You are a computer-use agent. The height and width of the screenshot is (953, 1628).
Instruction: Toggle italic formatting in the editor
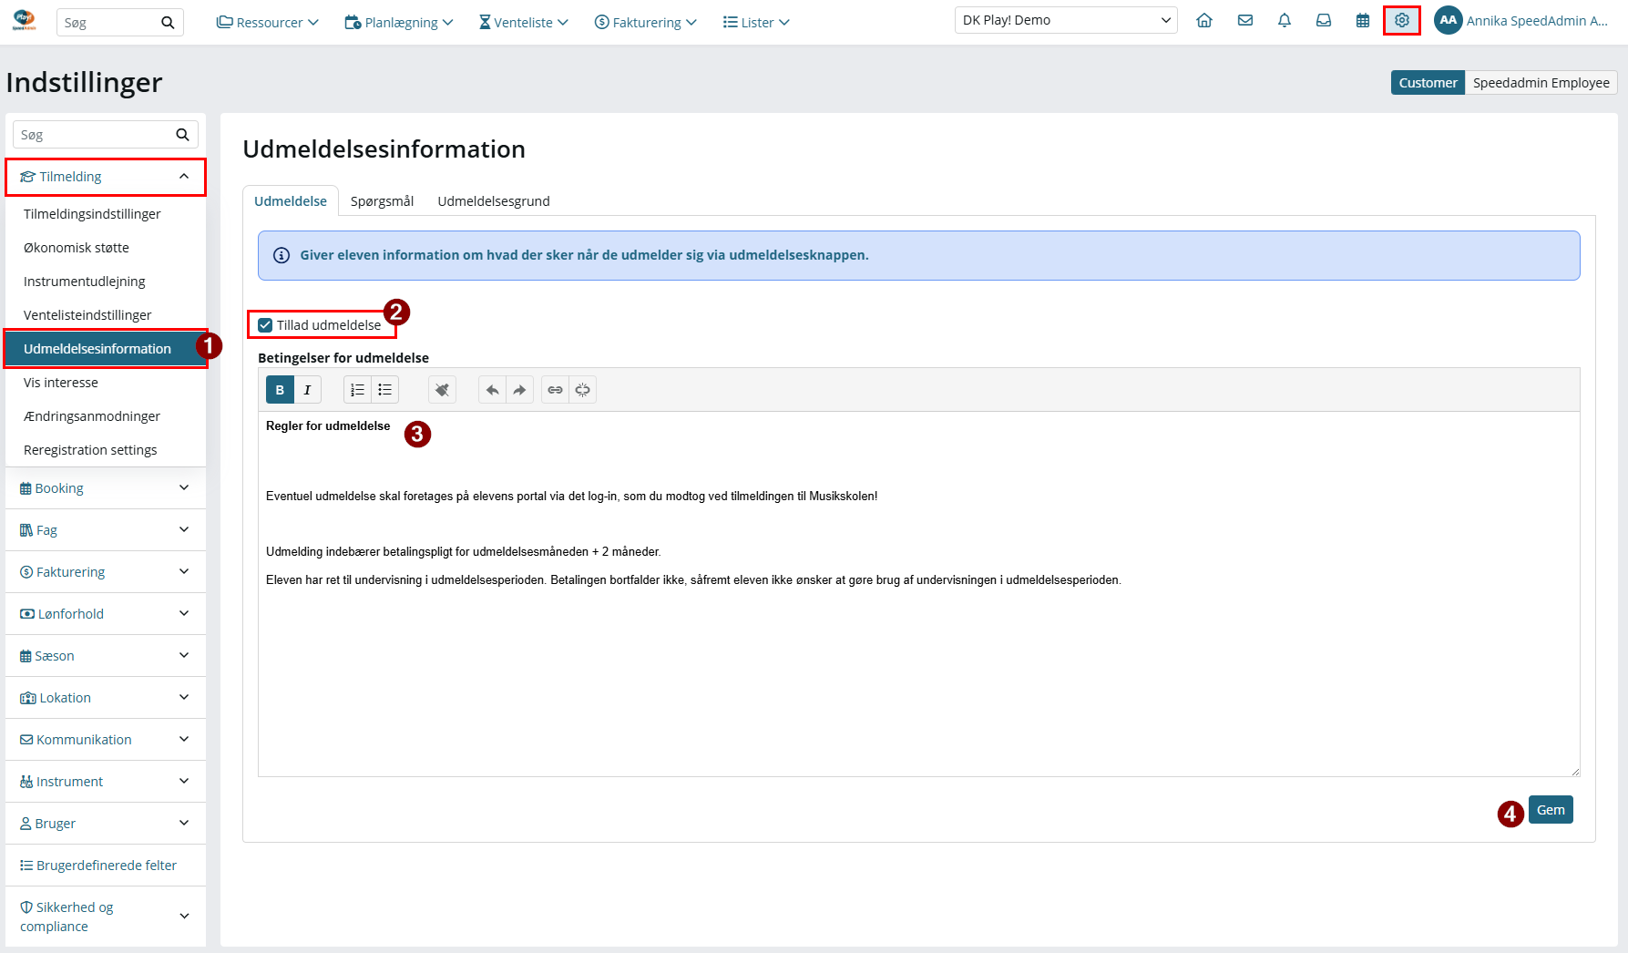pos(308,390)
